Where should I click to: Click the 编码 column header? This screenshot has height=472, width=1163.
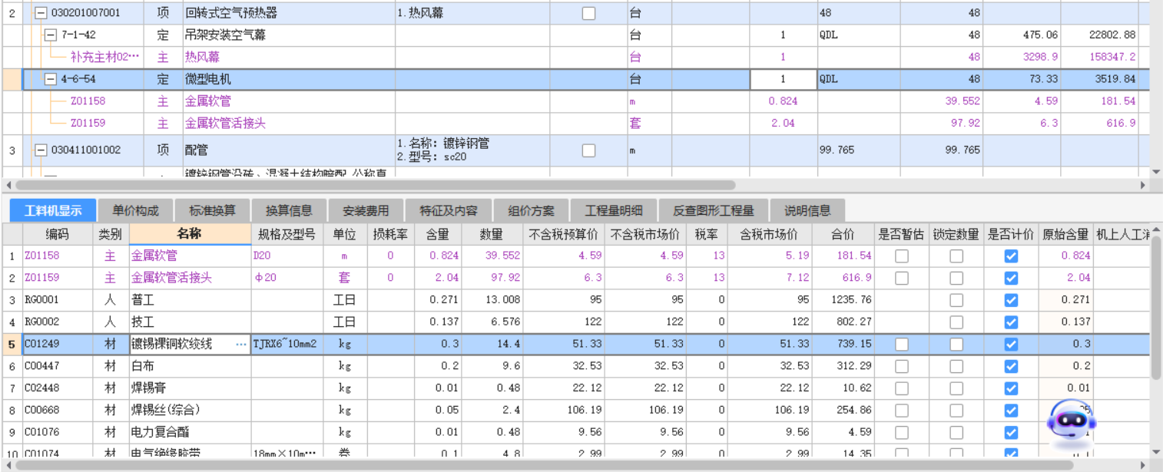(x=58, y=234)
